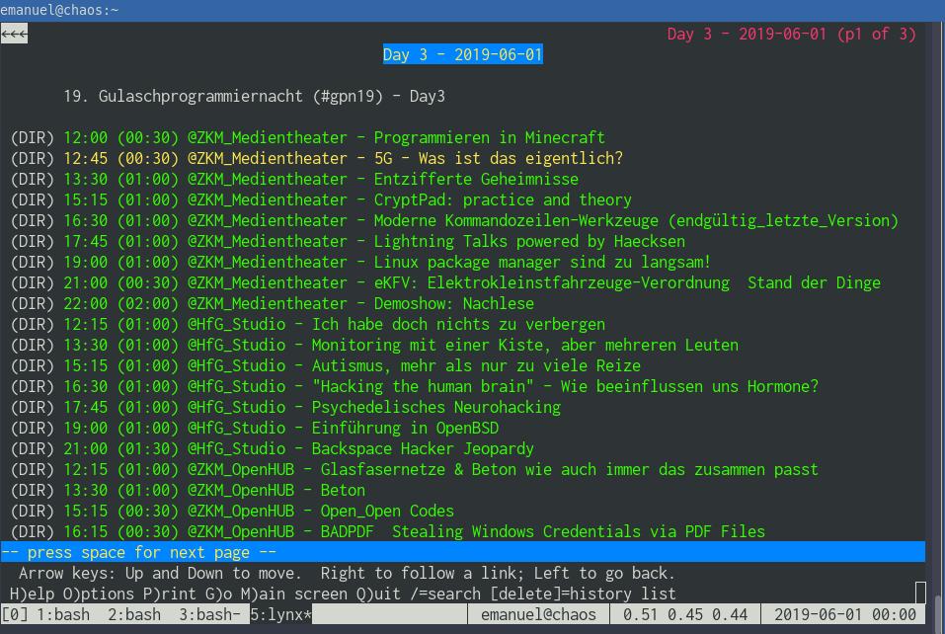Click the terminal cursor block at bottom right
The height and width of the screenshot is (634, 945).
pos(920,593)
